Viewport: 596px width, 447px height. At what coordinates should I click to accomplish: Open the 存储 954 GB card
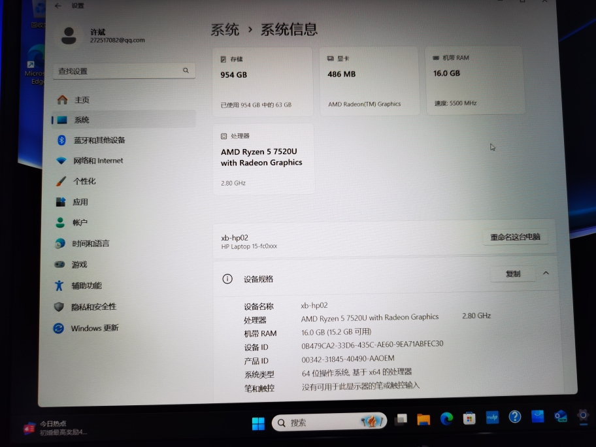tap(263, 82)
